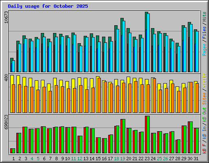The image size is (209, 163).
Task: Click day label 22 on the x-axis
Action: [x=141, y=159]
